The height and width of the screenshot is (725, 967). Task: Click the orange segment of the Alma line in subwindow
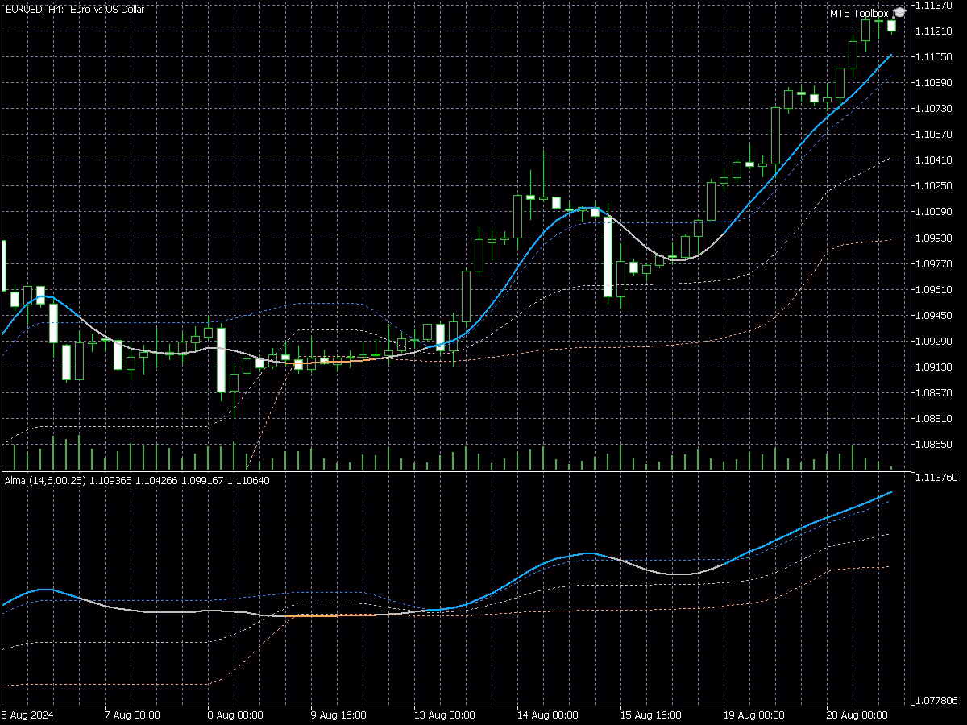(x=330, y=615)
